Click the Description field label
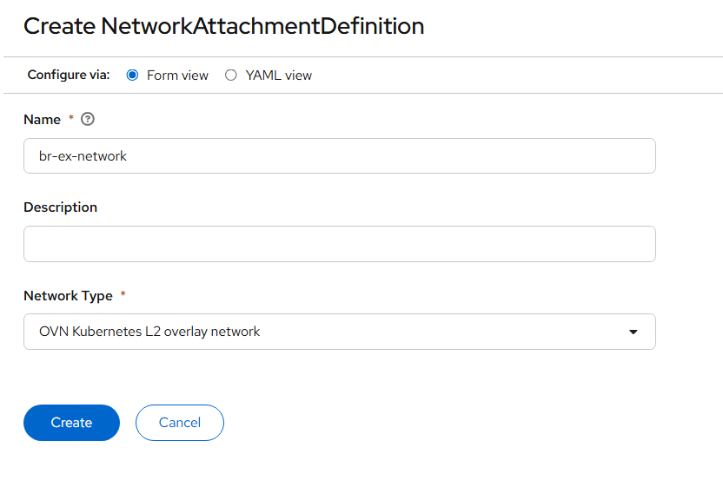723x487 pixels. pyautogui.click(x=60, y=207)
